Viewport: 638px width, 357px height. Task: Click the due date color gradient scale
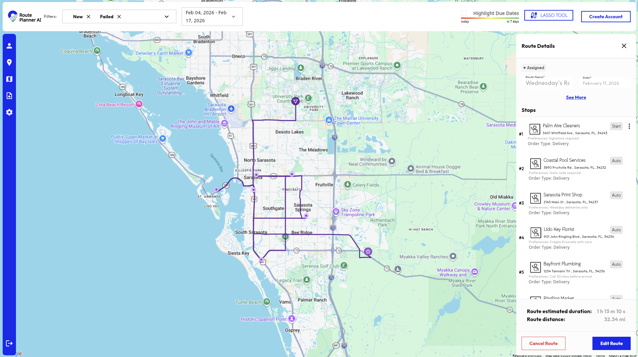tap(490, 18)
